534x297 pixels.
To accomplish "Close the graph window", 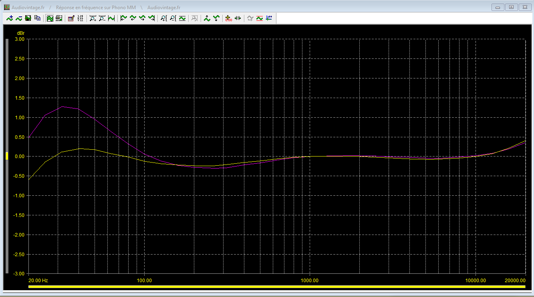I will [x=524, y=7].
